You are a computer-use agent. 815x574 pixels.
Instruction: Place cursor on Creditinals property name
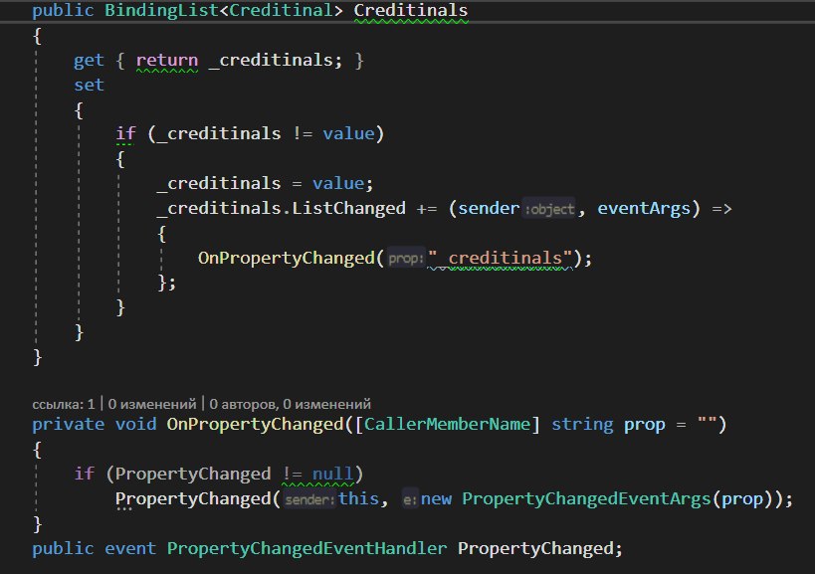411,10
